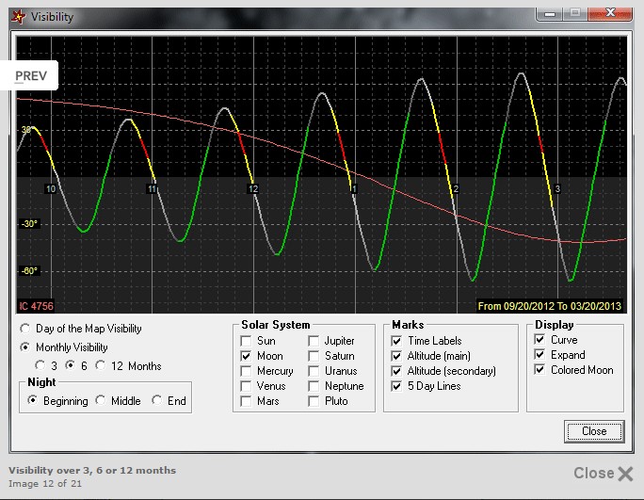Image resolution: width=644 pixels, height=500 pixels.
Task: Enable the Pluto checkbox
Action: click(x=314, y=401)
